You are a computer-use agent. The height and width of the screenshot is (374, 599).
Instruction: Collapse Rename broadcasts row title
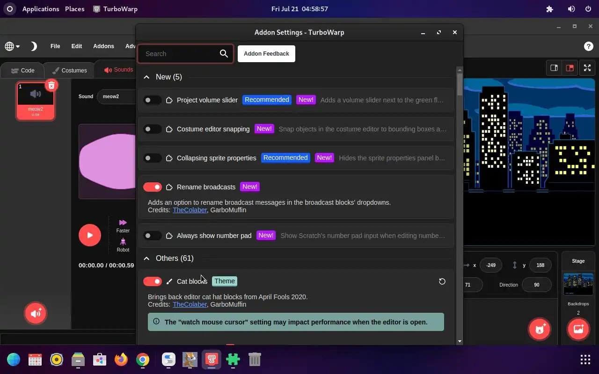(x=206, y=187)
